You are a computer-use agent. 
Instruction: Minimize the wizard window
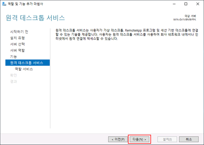point(174,4)
